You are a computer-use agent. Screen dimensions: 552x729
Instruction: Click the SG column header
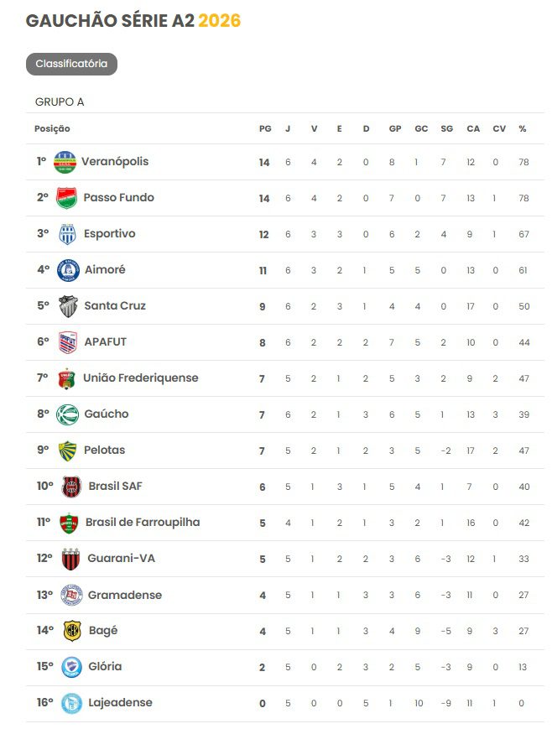447,129
